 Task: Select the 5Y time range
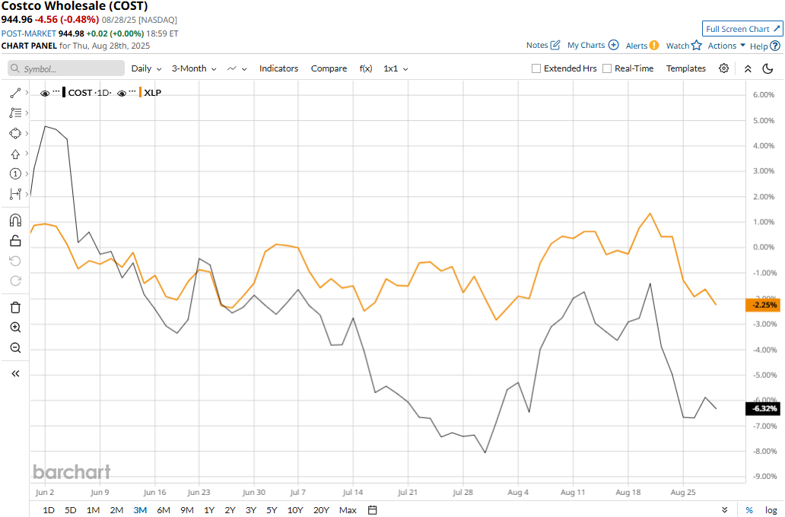click(272, 510)
